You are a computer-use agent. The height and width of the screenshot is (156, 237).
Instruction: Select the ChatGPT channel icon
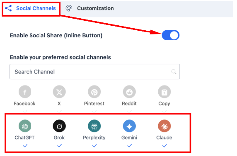pos(25,126)
